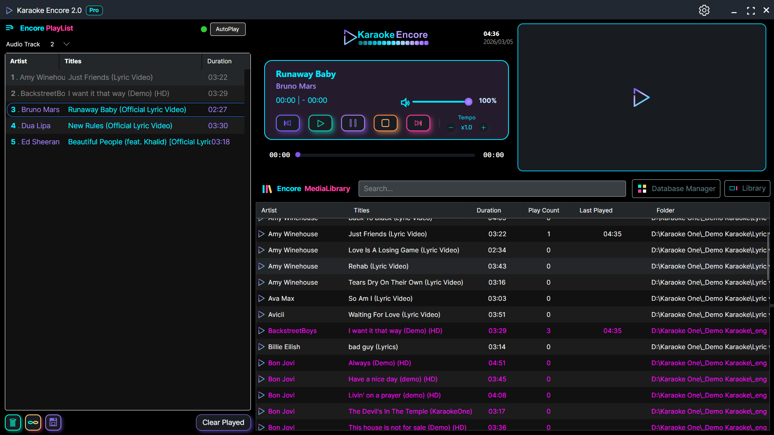This screenshot has width=774, height=435.
Task: Switch to the Library view
Action: click(747, 188)
